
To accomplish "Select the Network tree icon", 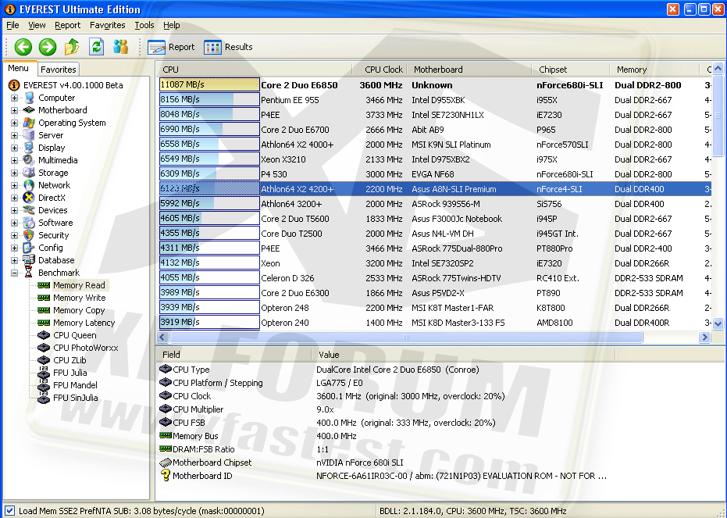I will (x=29, y=185).
